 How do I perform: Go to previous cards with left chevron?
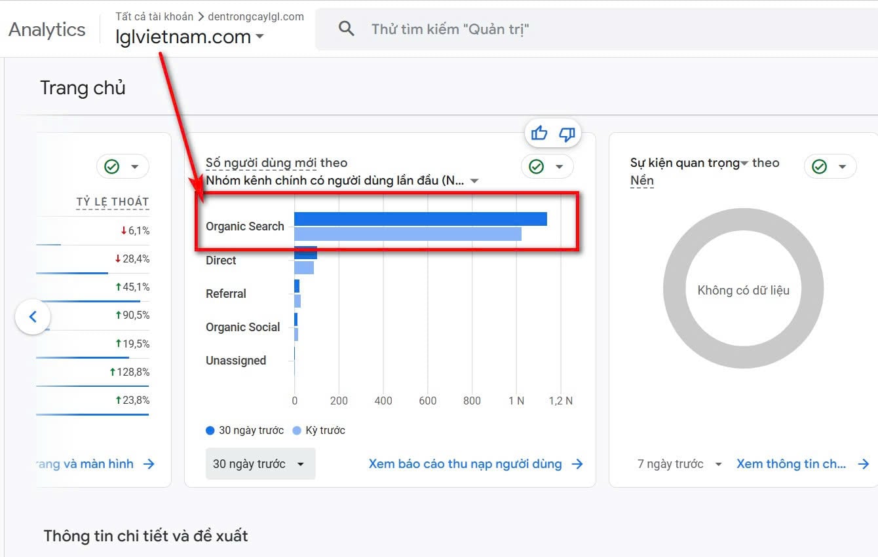coord(33,317)
